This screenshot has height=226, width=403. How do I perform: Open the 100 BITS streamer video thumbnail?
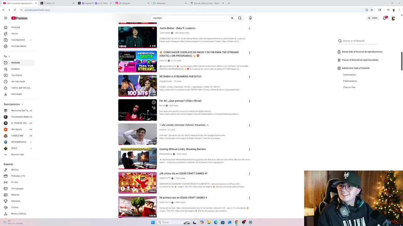click(x=137, y=86)
